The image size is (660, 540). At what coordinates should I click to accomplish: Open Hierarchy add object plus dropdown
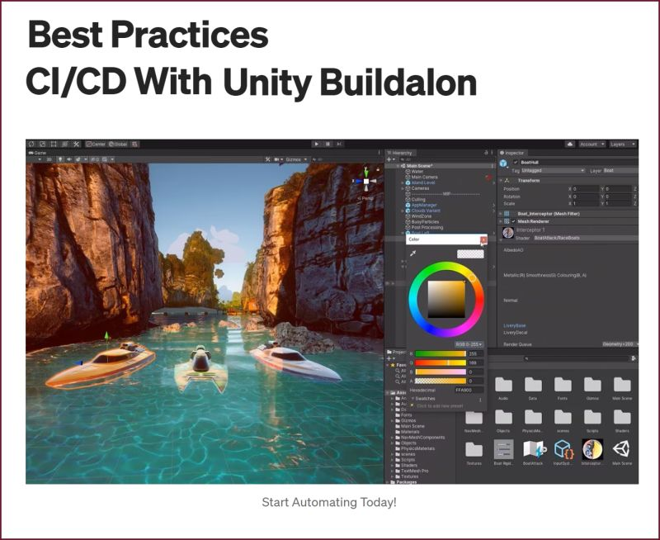[391, 159]
